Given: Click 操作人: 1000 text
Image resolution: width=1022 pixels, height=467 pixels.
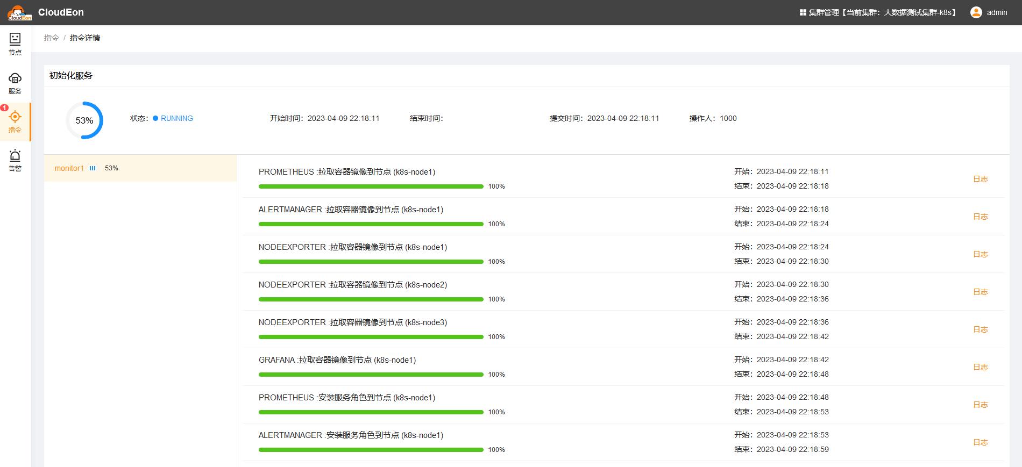Looking at the screenshot, I should click(713, 118).
